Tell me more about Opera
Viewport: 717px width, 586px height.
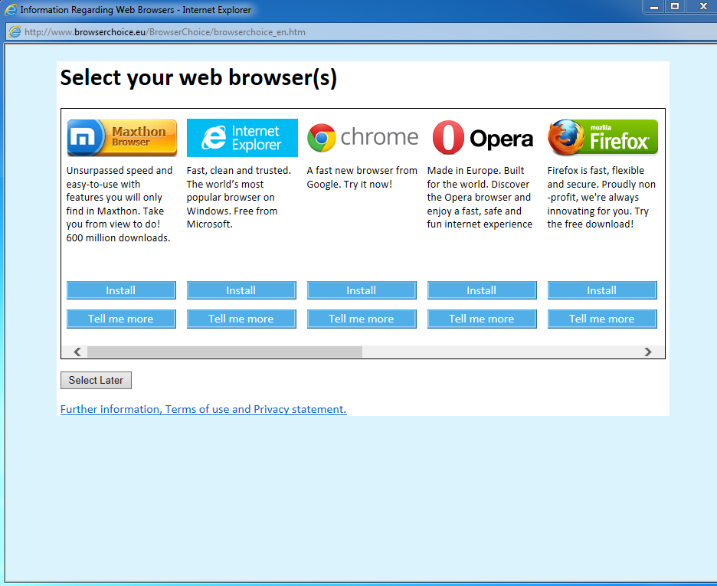tap(482, 319)
